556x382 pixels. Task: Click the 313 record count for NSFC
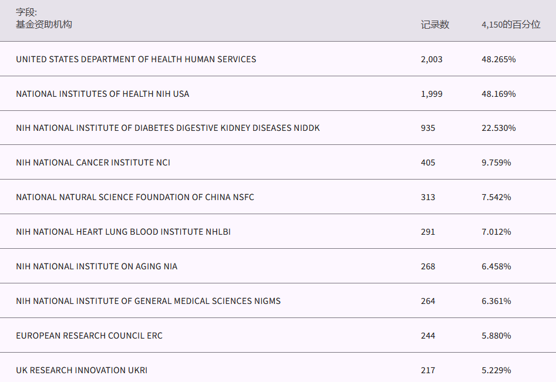[x=428, y=197]
